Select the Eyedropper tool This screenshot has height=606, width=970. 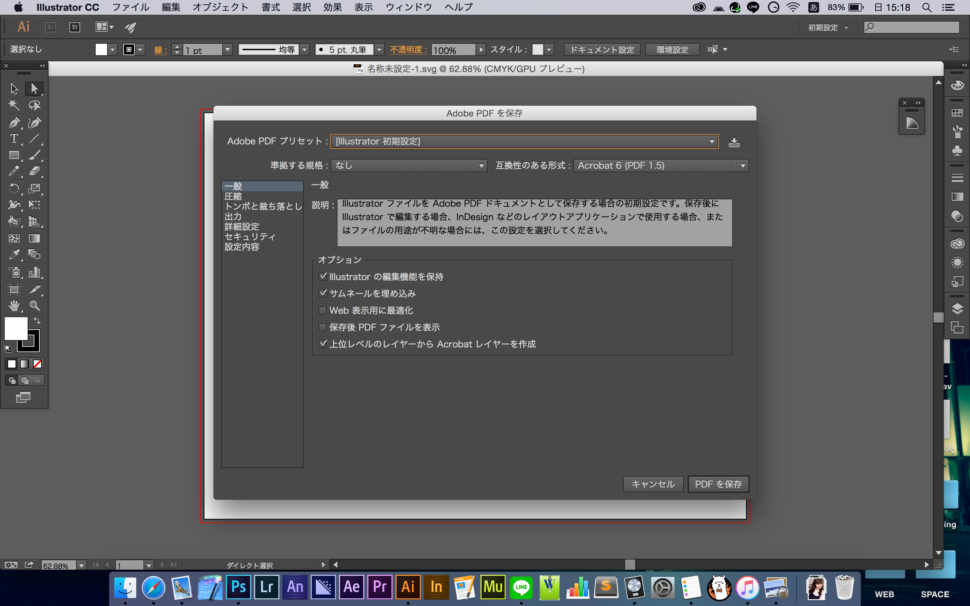14,255
